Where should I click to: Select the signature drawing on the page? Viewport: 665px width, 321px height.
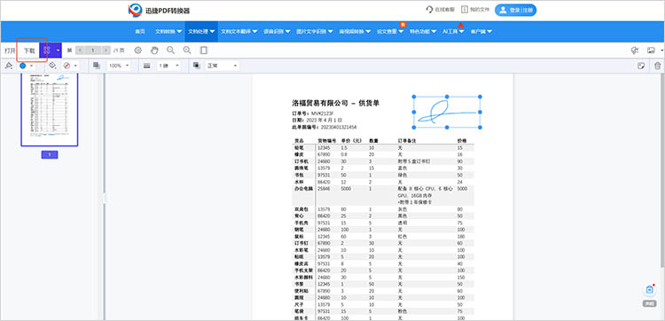(x=447, y=112)
